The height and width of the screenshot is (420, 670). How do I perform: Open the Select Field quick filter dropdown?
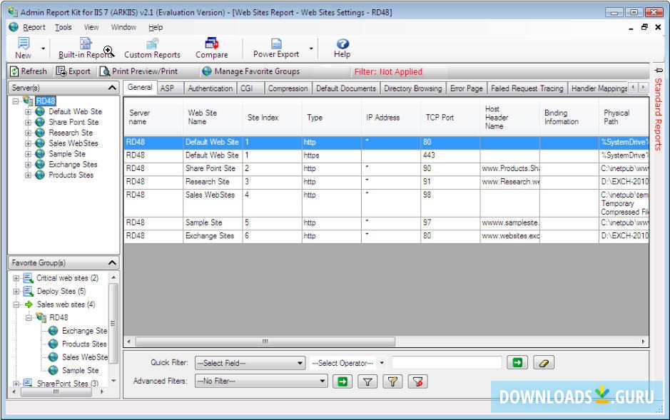tap(250, 363)
